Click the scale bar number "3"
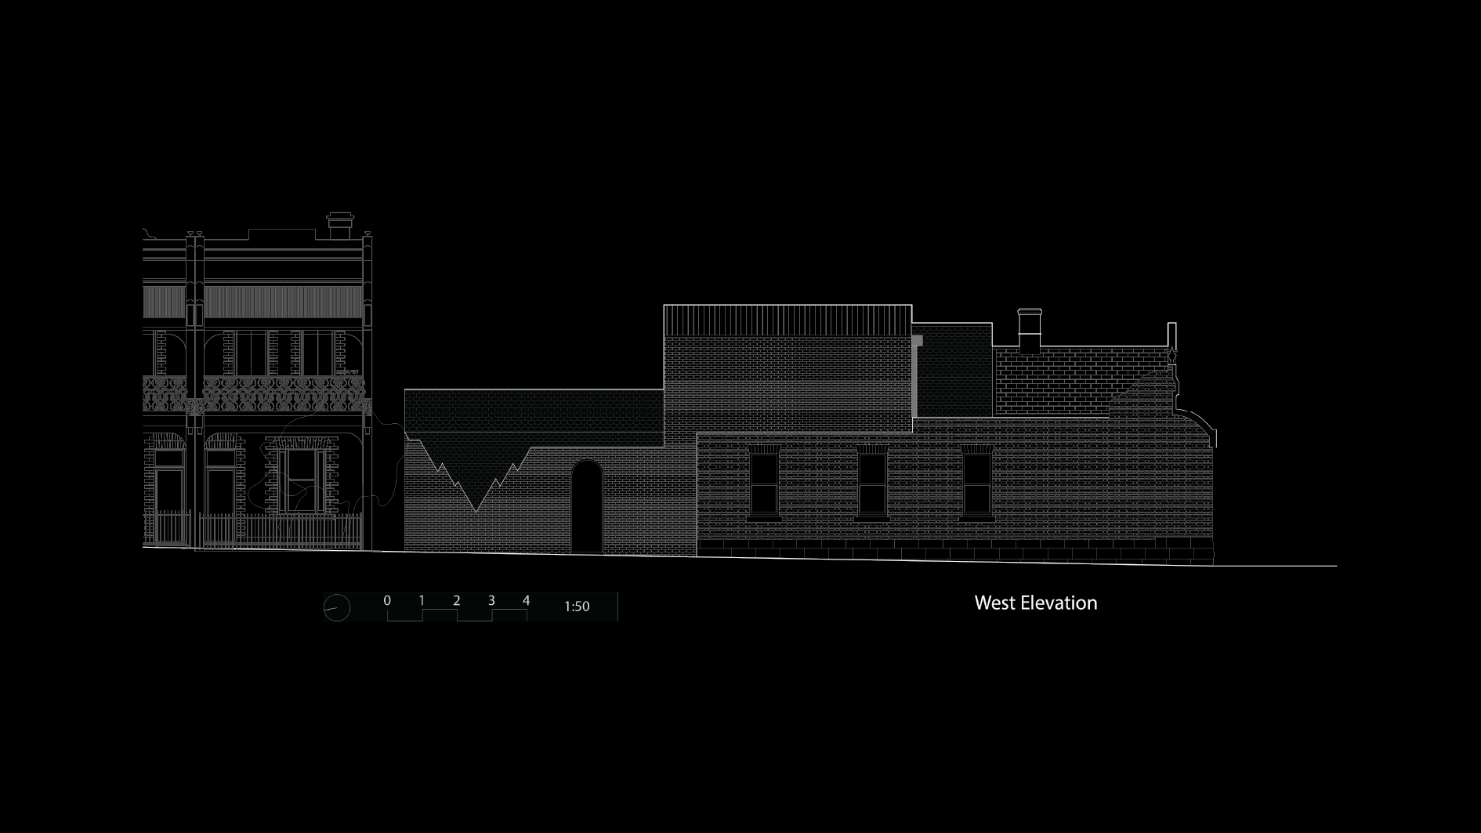The width and height of the screenshot is (1481, 833). (x=491, y=600)
